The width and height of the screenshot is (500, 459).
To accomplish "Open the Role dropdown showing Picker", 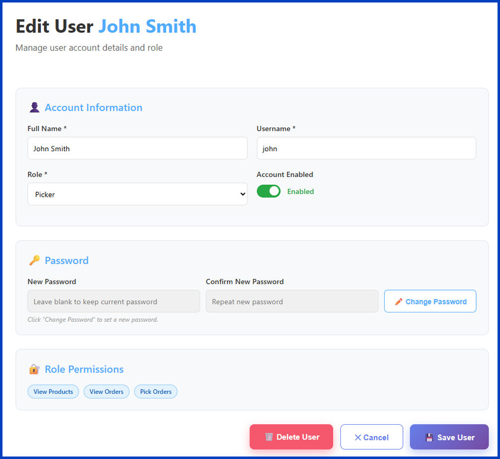I will click(x=138, y=194).
